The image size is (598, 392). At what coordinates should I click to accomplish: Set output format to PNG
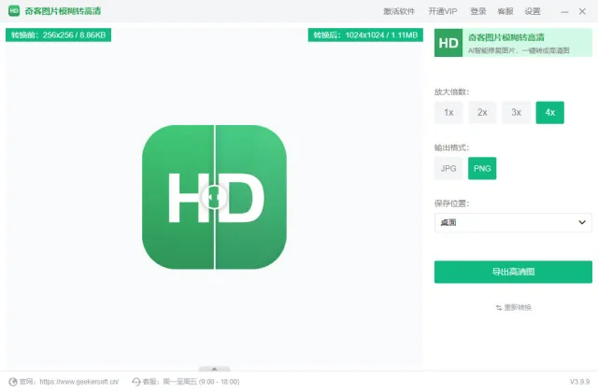click(482, 168)
